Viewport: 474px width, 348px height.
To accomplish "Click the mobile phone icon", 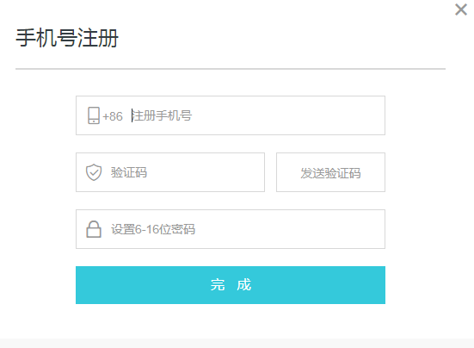I will 94,115.
